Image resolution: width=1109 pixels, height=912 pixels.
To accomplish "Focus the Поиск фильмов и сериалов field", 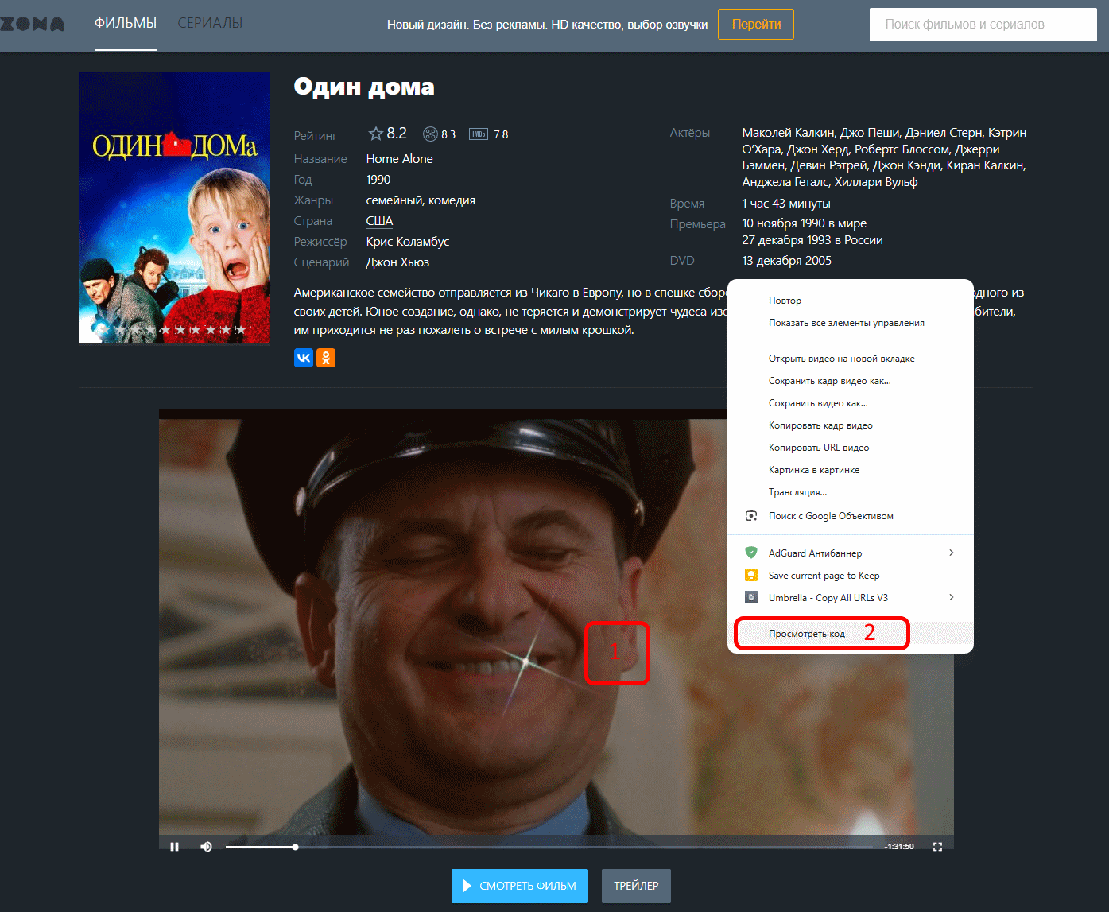I will tap(983, 25).
